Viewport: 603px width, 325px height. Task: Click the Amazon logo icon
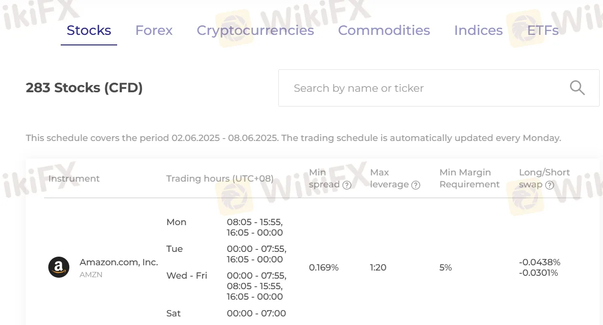[59, 267]
